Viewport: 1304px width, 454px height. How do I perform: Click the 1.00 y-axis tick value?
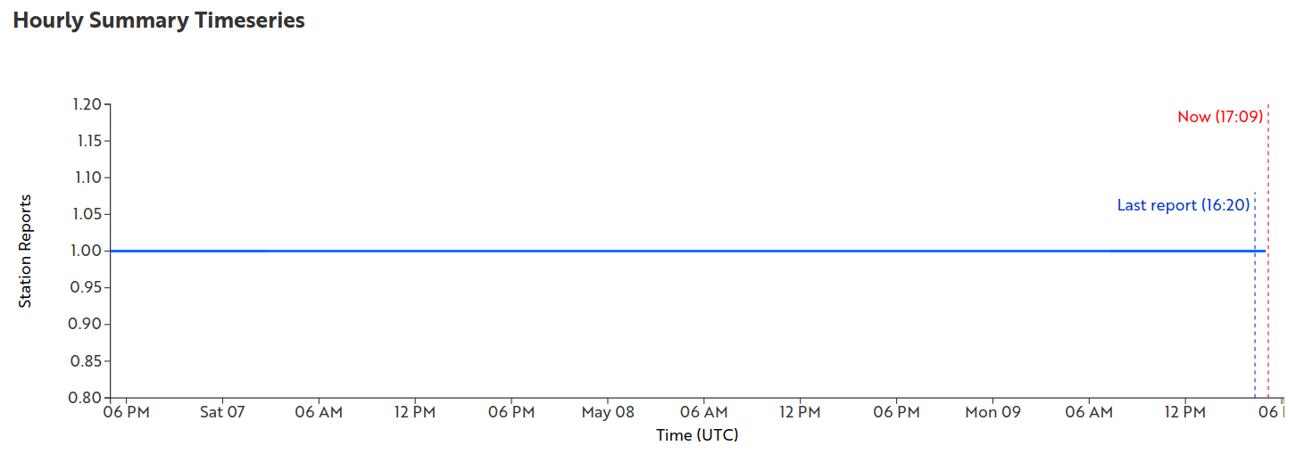tap(87, 251)
